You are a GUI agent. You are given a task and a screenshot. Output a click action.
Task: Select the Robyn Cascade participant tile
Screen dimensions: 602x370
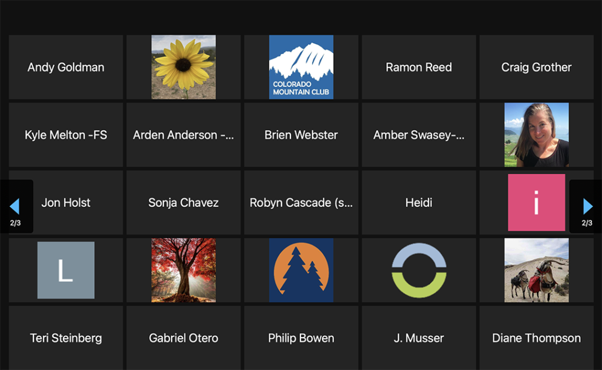click(x=301, y=203)
